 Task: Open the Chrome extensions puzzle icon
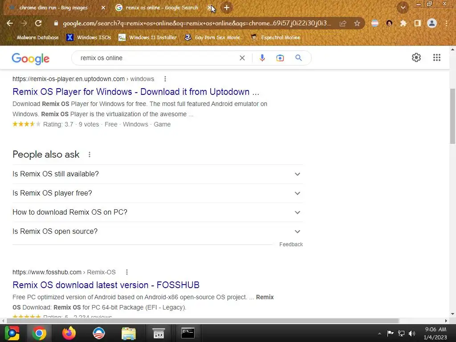point(403,23)
